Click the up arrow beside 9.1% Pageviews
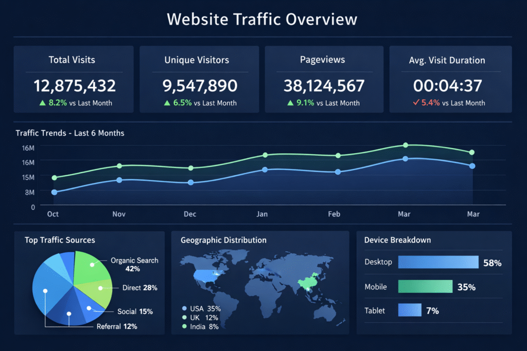The image size is (527, 351). pyautogui.click(x=290, y=103)
